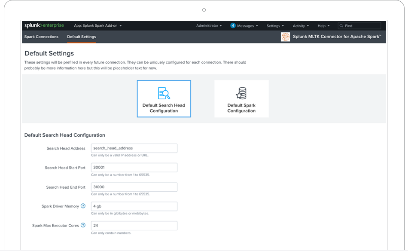Click the 'Spark Driver Memory' label
Screen dimensions: 408x251
60,206
